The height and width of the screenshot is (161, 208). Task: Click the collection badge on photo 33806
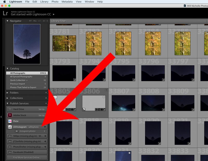click(x=99, y=109)
